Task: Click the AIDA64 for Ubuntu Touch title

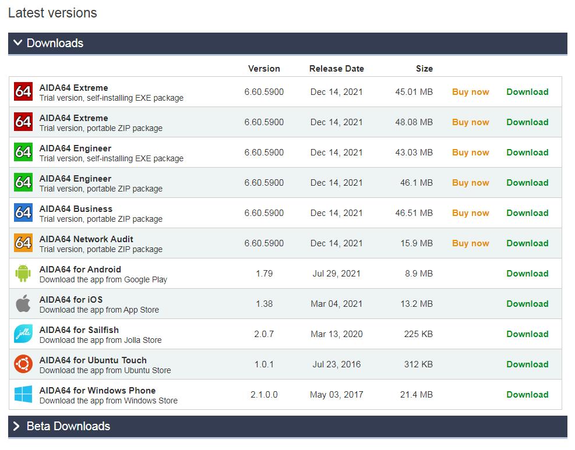Action: coord(93,360)
